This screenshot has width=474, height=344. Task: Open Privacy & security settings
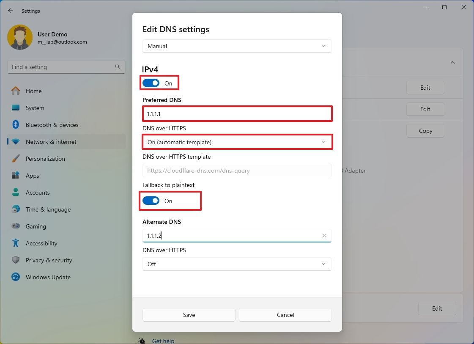point(48,260)
